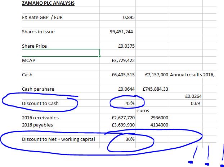Click the 2016 payables label
Viewport: 224px width, 167px height.
tap(37, 125)
